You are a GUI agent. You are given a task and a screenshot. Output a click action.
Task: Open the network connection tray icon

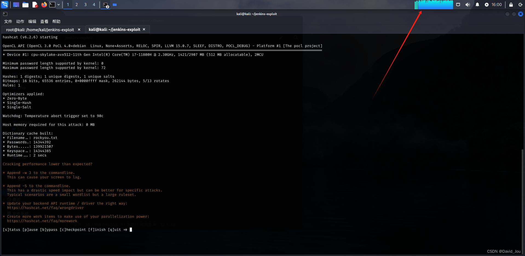tap(458, 5)
